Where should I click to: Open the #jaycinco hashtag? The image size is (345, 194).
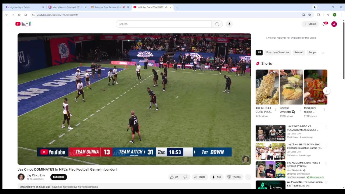click(57, 187)
